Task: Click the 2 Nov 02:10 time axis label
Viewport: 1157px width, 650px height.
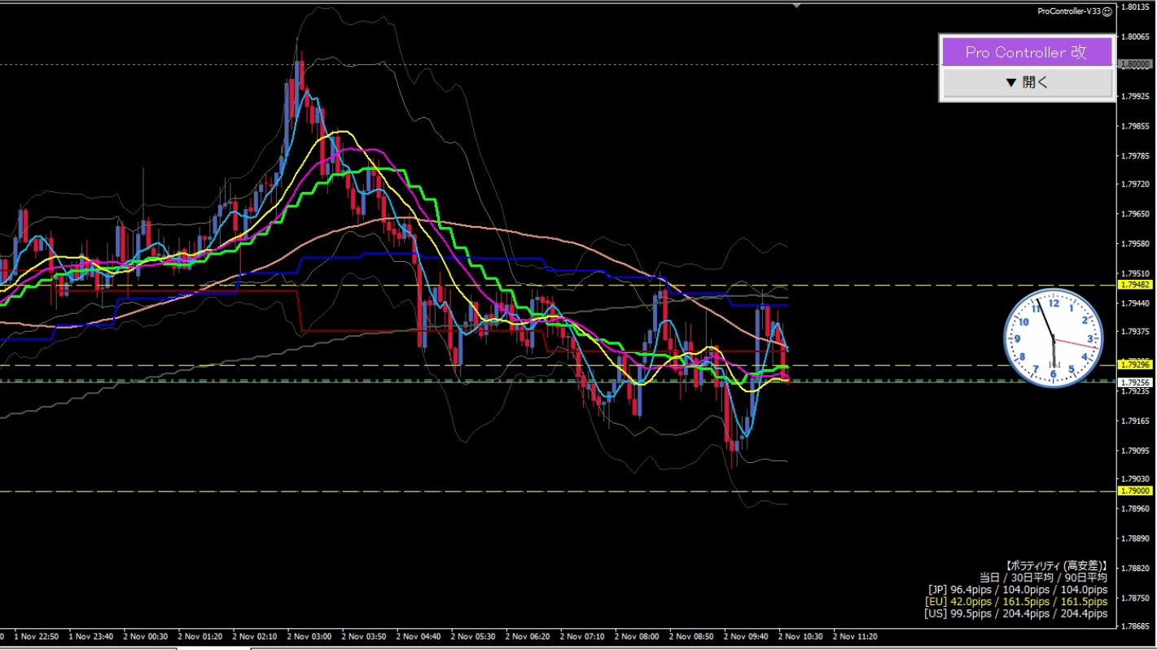Action: click(x=256, y=636)
